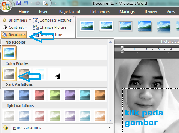179x133 pixels.
Task: Pick the aqua light variation
Action: pyautogui.click(x=85, y=116)
